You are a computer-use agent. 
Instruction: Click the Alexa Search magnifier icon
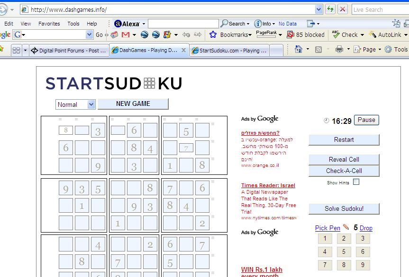[x=224, y=24]
